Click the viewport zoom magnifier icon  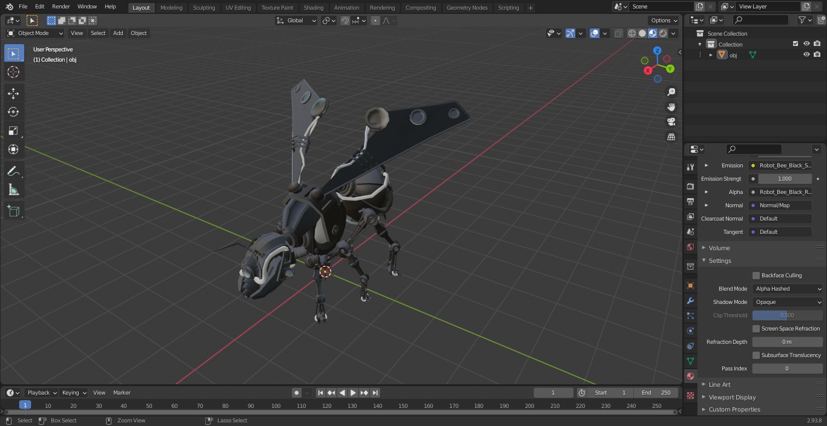(x=671, y=92)
